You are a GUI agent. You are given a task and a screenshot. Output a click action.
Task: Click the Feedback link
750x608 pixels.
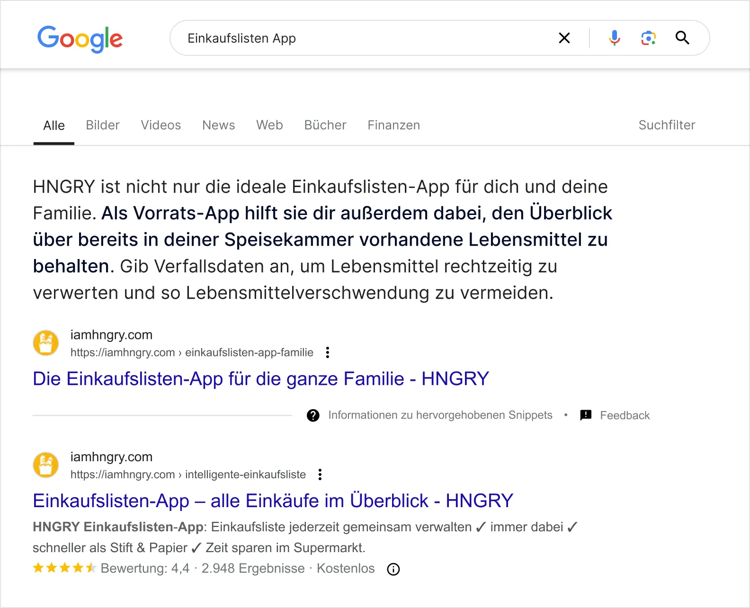pos(625,415)
